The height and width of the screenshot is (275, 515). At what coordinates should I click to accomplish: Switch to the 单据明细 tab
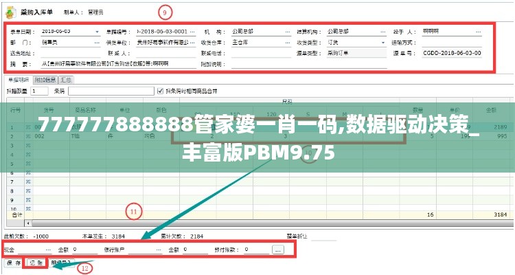click(19, 80)
